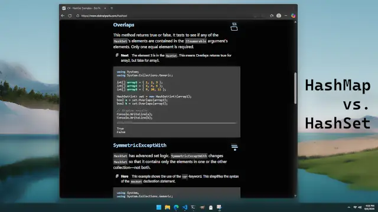Click the Overlaps section heading link
378x212 pixels.
123,25
